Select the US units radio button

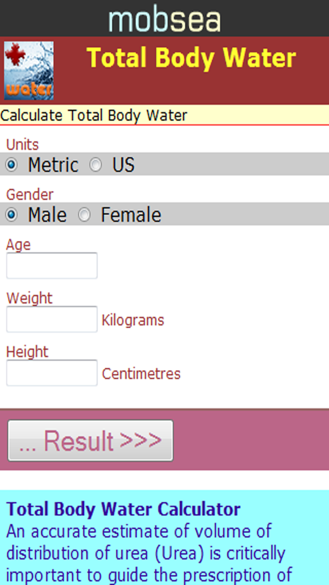pyautogui.click(x=96, y=165)
